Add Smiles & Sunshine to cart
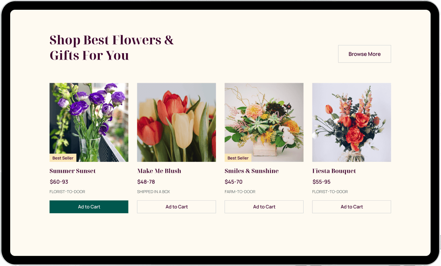The image size is (441, 266). pos(264,207)
